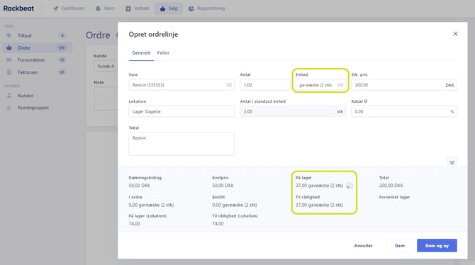Click the Gem button
Image resolution: width=475 pixels, height=265 pixels.
(400, 246)
